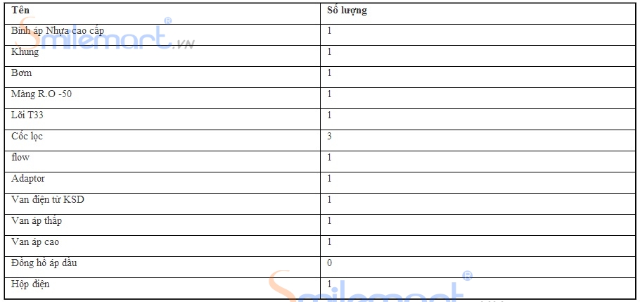This screenshot has width=640, height=302.
Task: Select the "Van áp thấp" cell
Action: coord(36,221)
